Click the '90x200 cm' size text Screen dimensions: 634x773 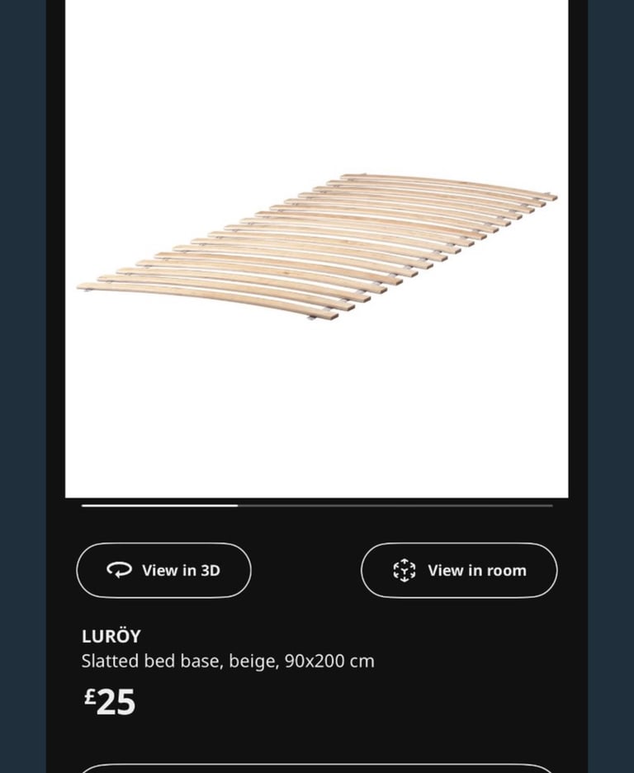pos(329,661)
